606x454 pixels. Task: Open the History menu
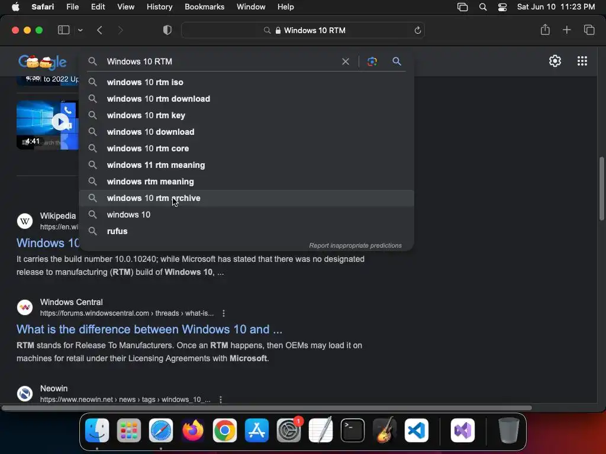pyautogui.click(x=159, y=7)
